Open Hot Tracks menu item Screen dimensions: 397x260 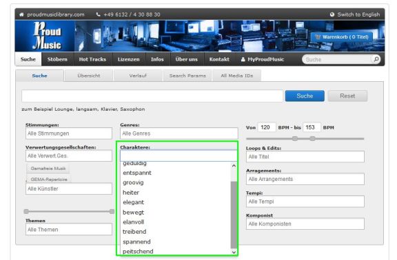click(x=92, y=59)
